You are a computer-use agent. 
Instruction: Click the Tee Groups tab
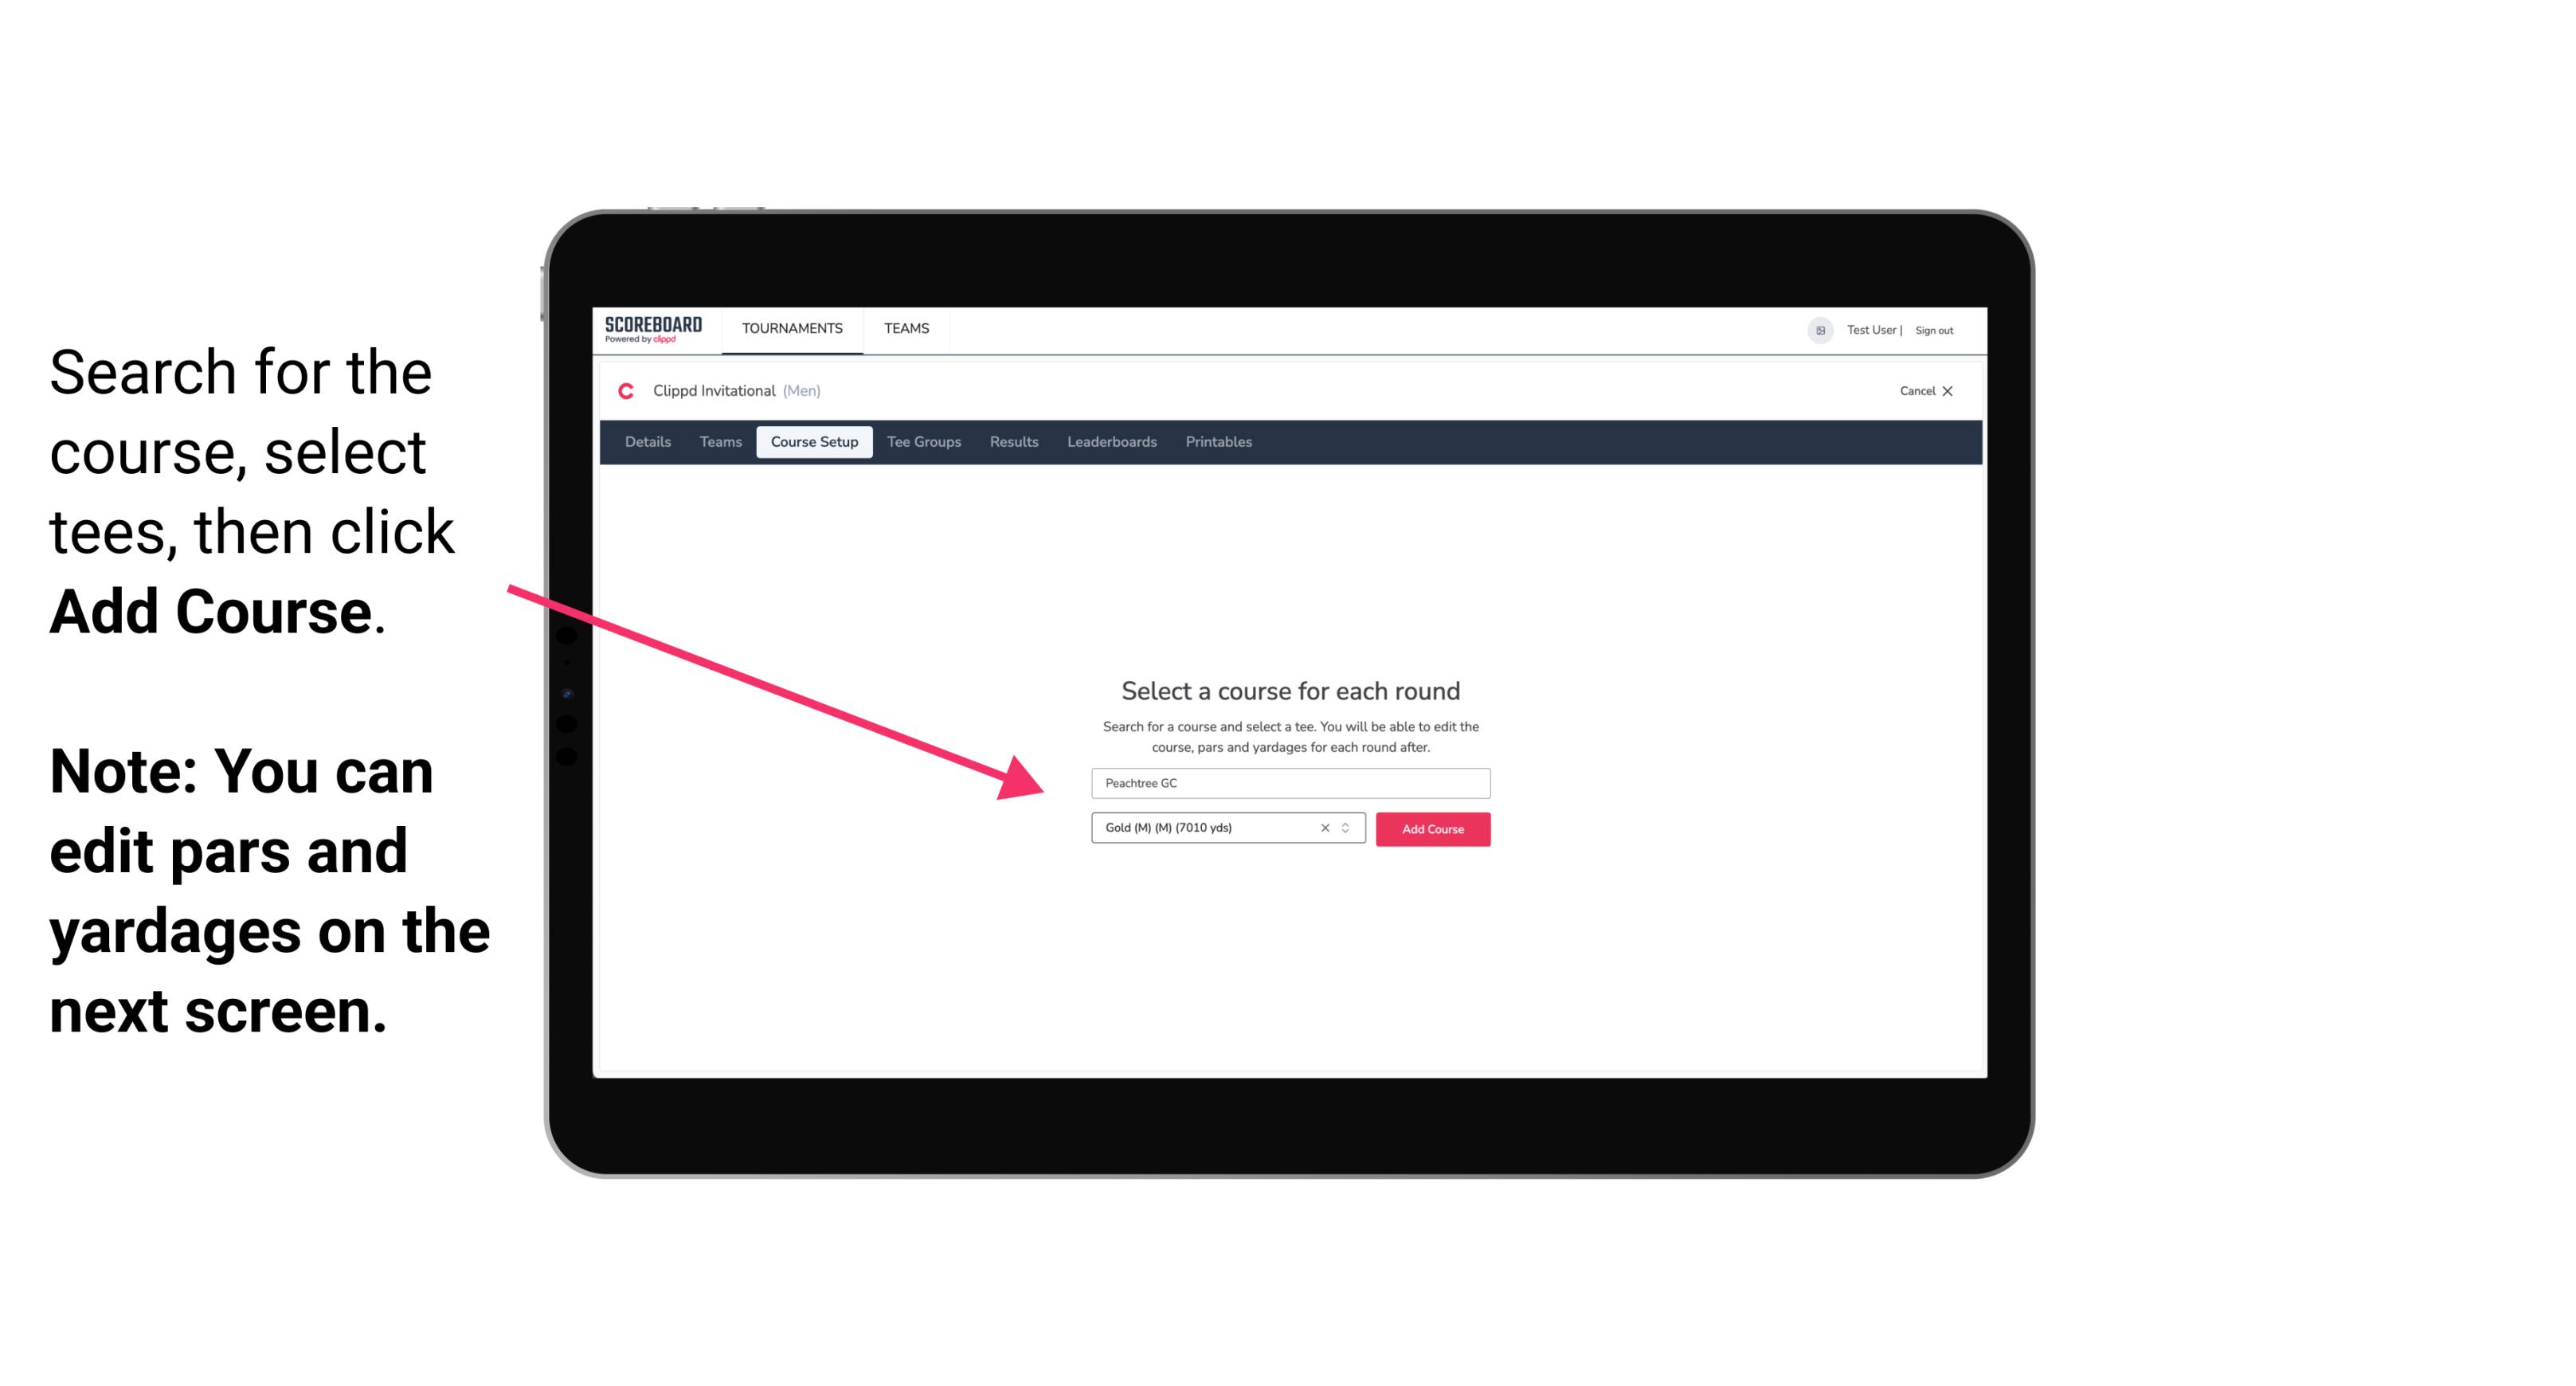(x=923, y=442)
